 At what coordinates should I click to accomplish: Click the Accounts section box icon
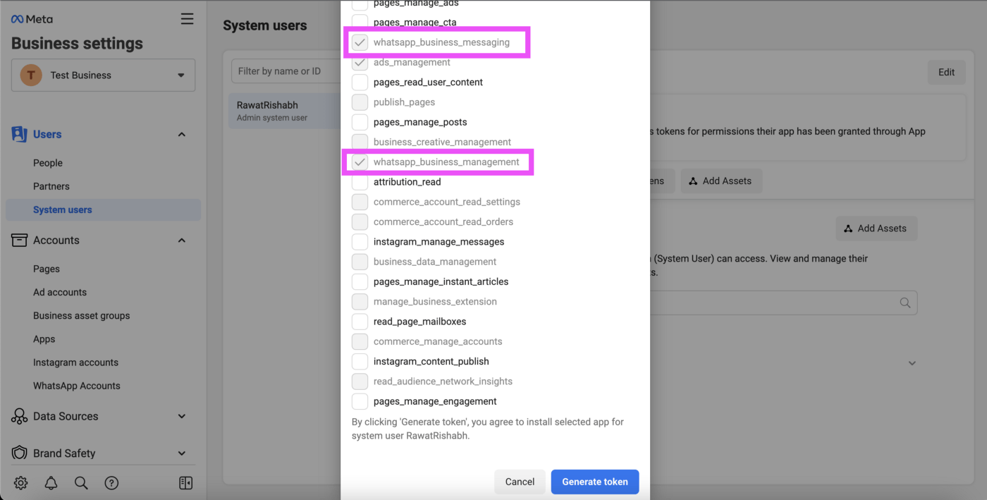pyautogui.click(x=19, y=240)
